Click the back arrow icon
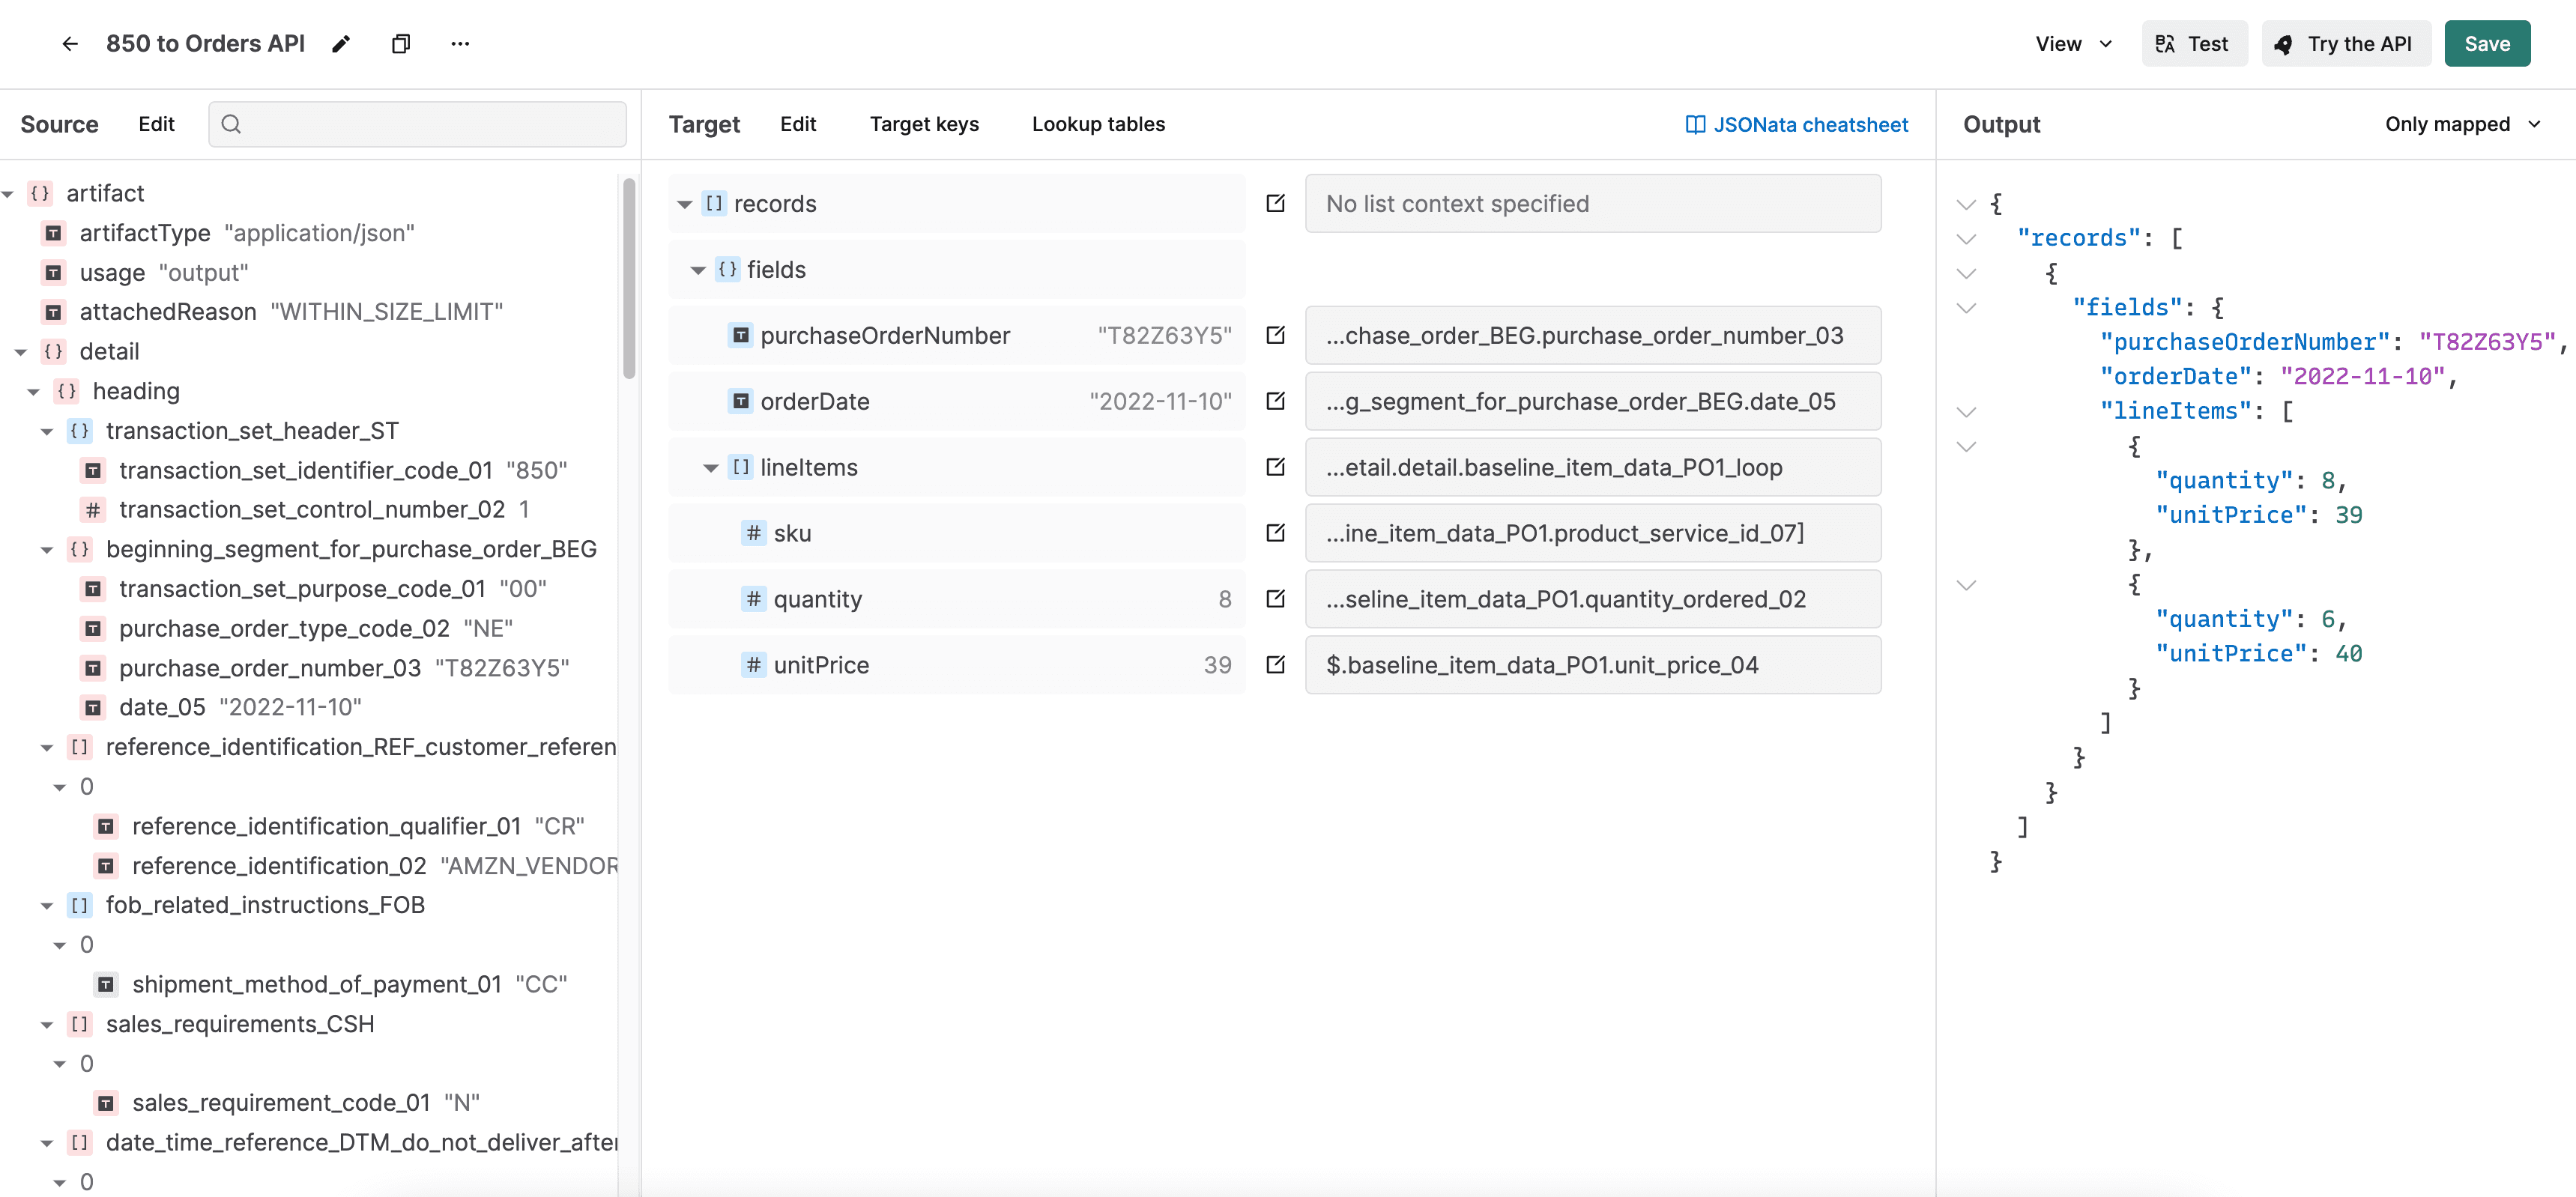The image size is (2576, 1197). [x=69, y=44]
